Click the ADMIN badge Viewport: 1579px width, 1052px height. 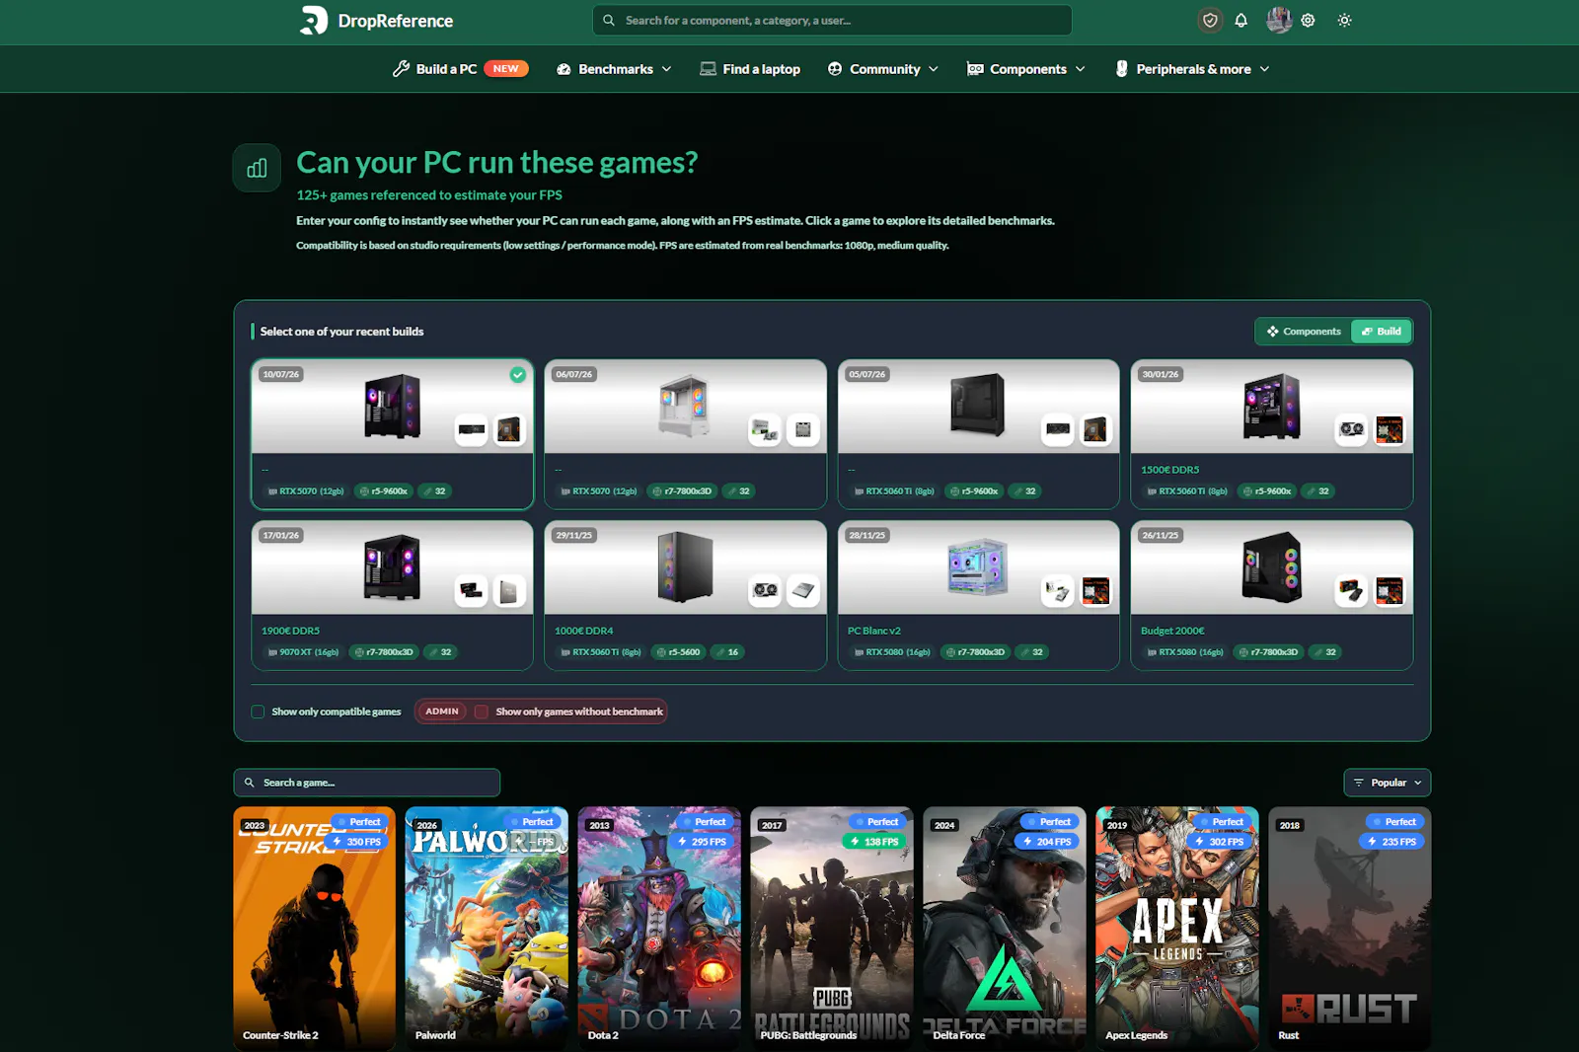click(442, 712)
